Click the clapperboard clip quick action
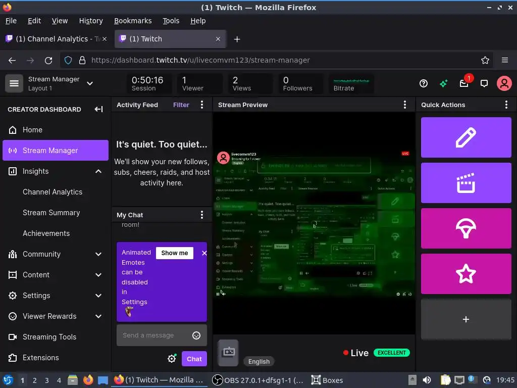 (466, 183)
